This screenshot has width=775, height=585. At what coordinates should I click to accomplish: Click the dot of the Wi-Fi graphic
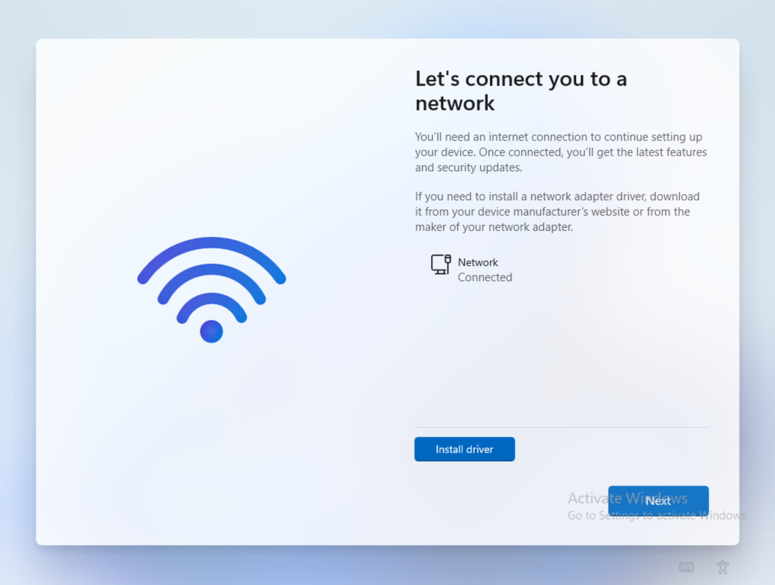pos(211,331)
